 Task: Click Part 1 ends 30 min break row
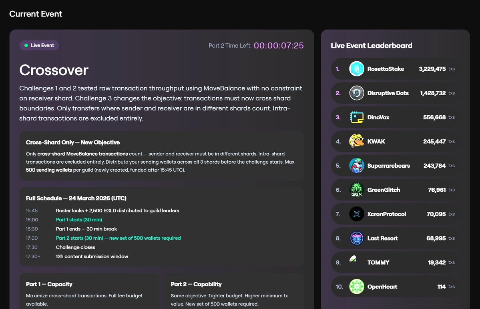click(86, 229)
